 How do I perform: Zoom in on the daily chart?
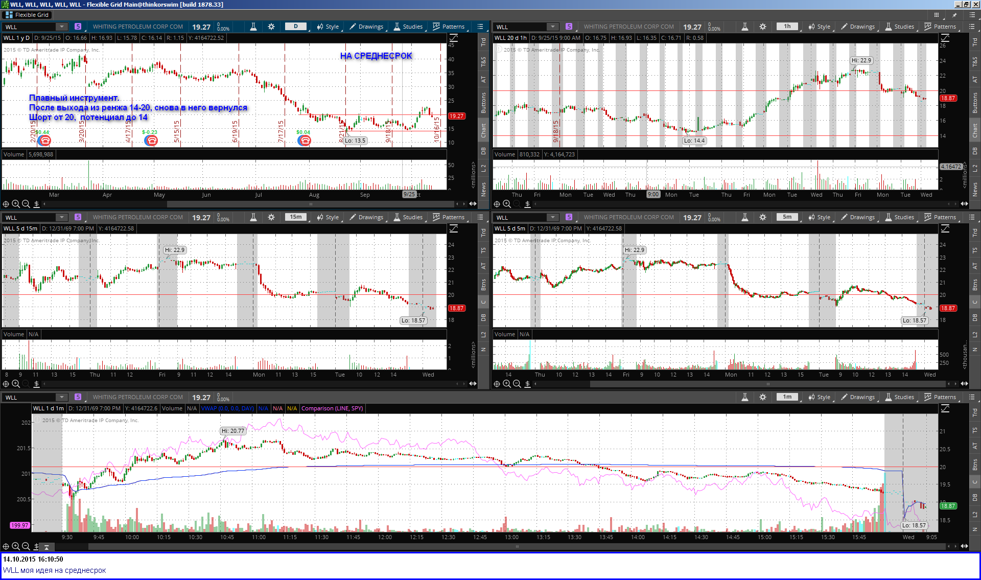[x=16, y=204]
